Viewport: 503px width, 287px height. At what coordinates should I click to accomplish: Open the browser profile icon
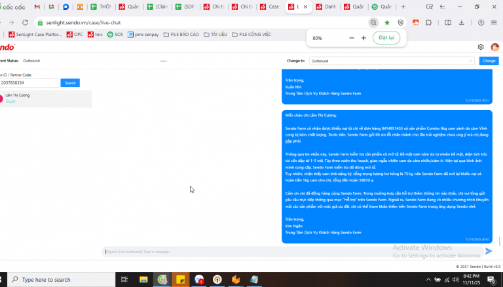481,22
